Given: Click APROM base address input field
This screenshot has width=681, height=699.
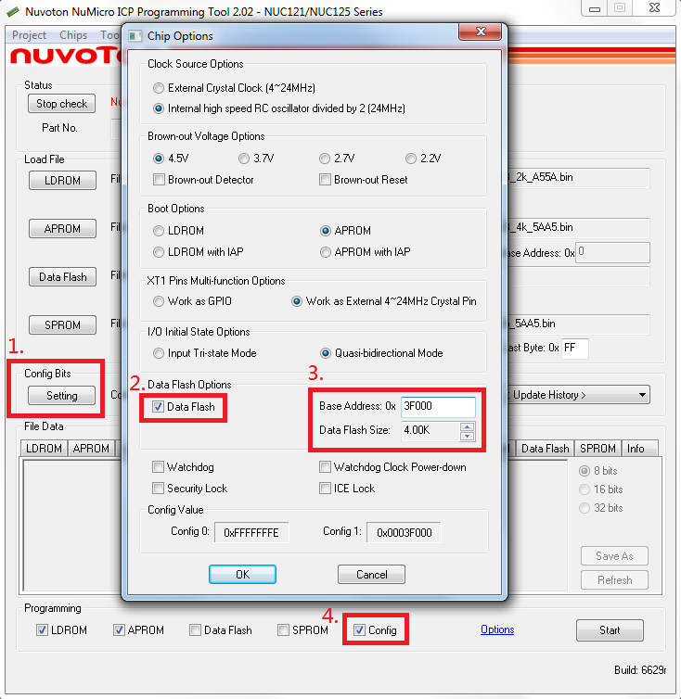Looking at the screenshot, I should 612,253.
